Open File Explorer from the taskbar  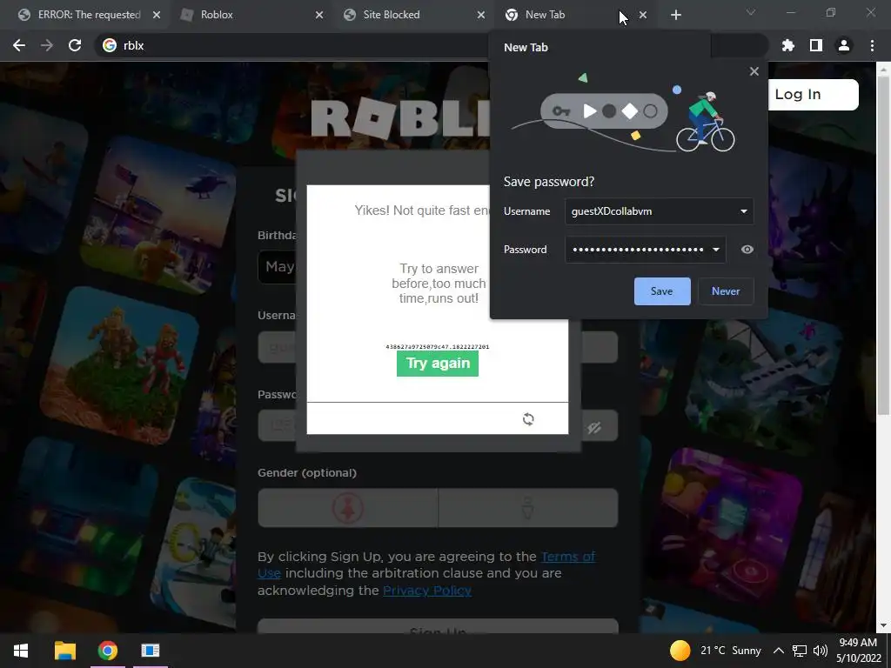click(x=64, y=651)
